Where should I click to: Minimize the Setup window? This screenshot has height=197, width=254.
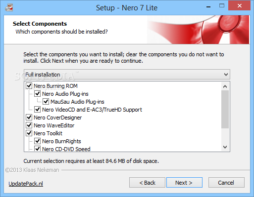coord(208,6)
